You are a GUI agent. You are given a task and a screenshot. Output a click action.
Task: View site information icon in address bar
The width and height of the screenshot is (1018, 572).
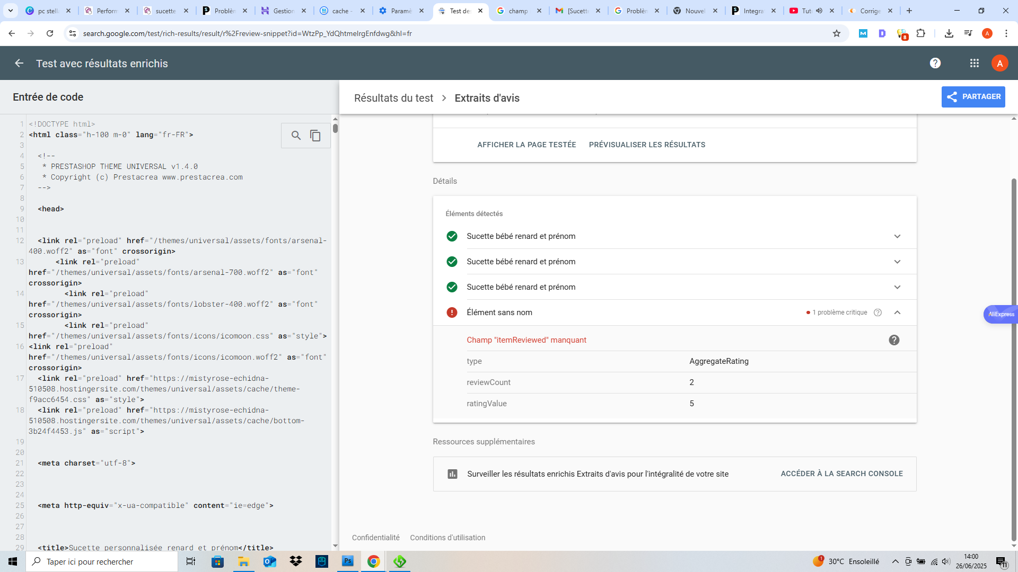pos(73,33)
